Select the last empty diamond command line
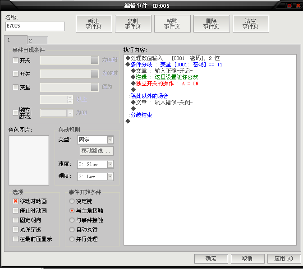Viewport: 303px width, 269px height. point(128,121)
